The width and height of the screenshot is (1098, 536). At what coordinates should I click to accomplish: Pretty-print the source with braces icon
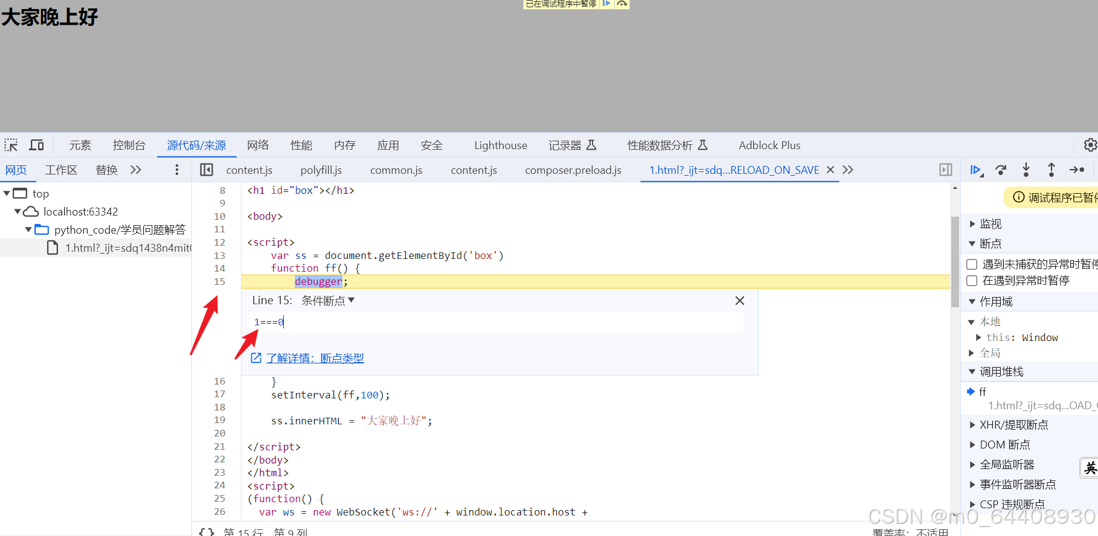coord(207,532)
